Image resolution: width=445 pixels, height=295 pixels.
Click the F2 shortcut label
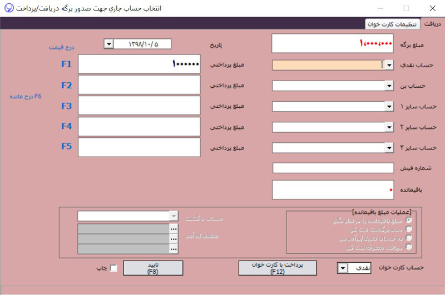point(66,85)
